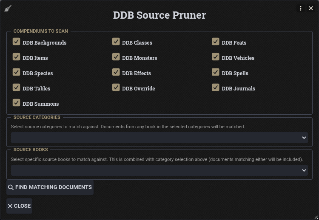Toggle DDB Feats checkbox
319x220 pixels.
point(216,42)
